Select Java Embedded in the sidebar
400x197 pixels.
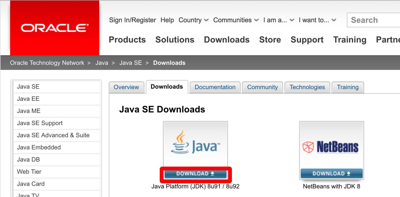pos(57,147)
